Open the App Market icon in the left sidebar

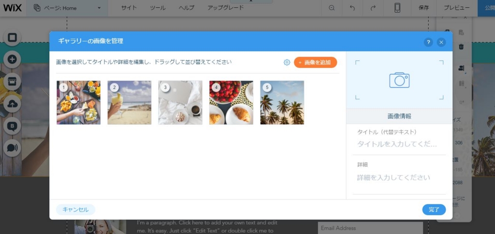pos(12,82)
